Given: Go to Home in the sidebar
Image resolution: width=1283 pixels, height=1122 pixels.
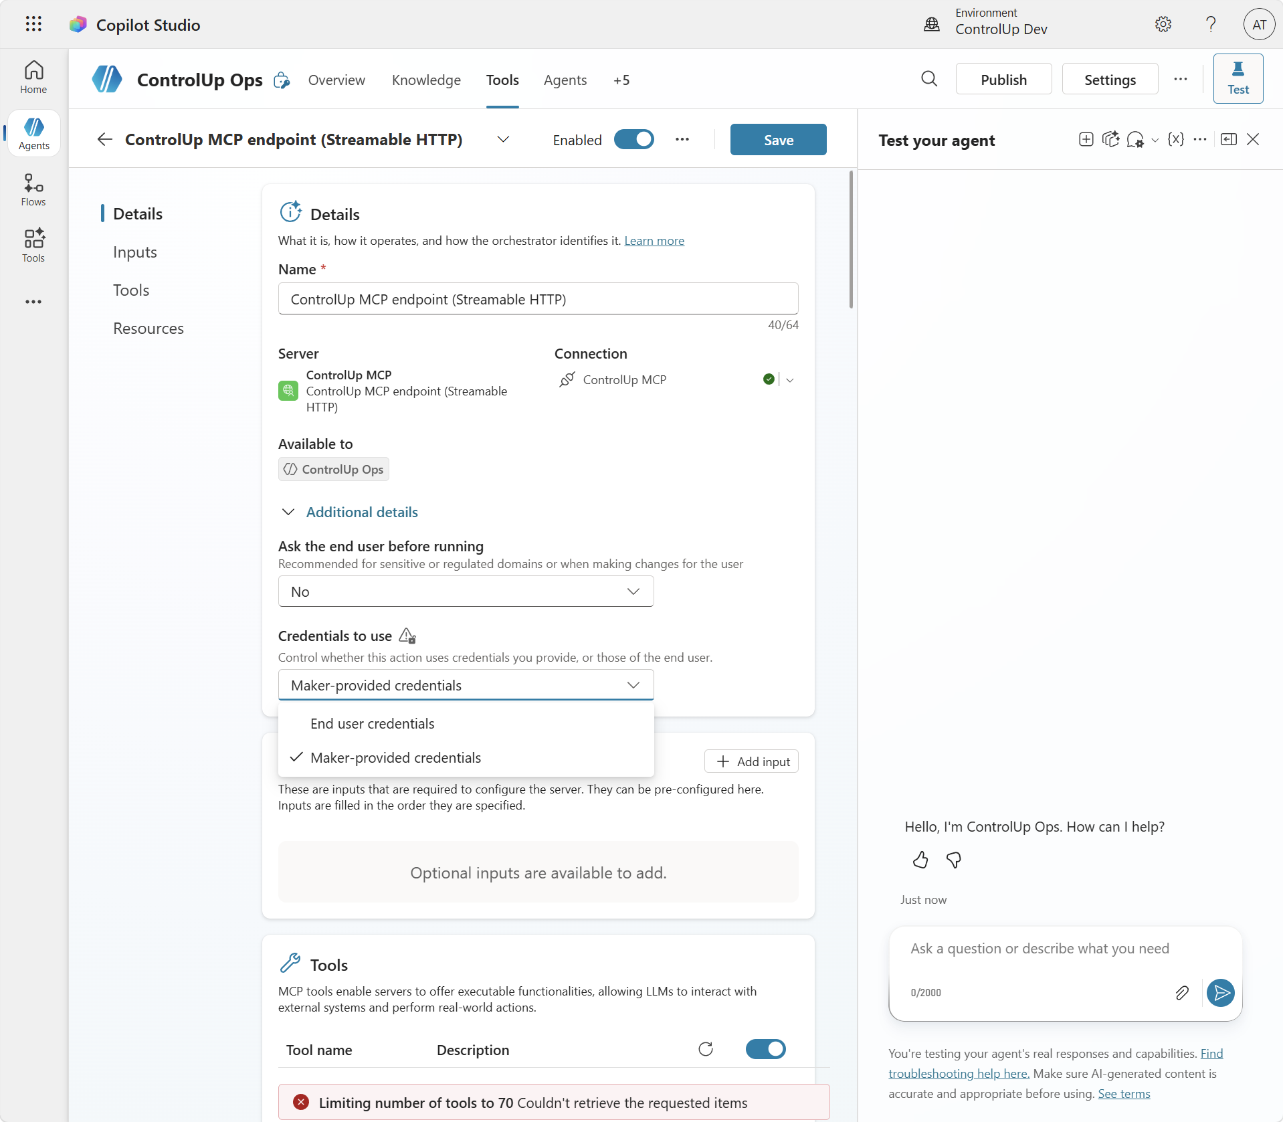Looking at the screenshot, I should pyautogui.click(x=33, y=78).
